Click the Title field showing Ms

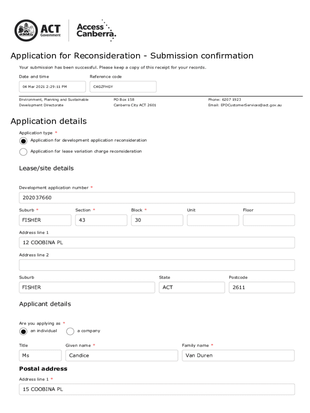coord(40,355)
